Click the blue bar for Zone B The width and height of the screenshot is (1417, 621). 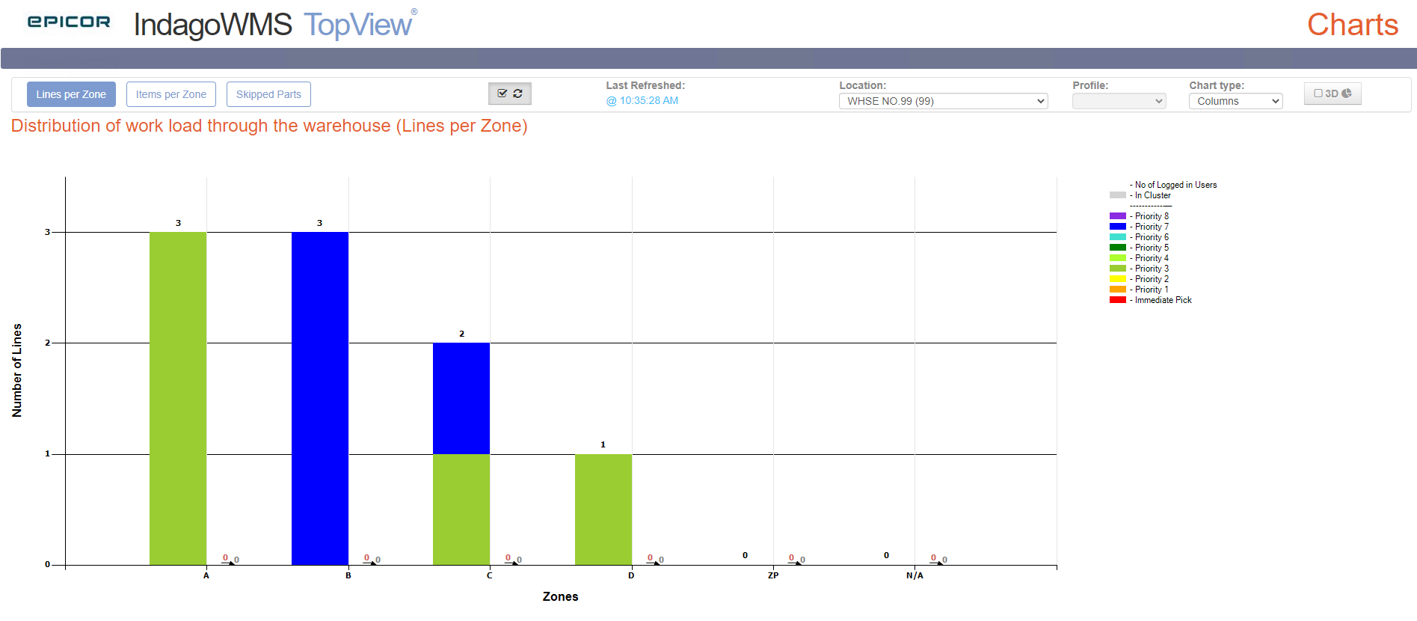tap(320, 398)
